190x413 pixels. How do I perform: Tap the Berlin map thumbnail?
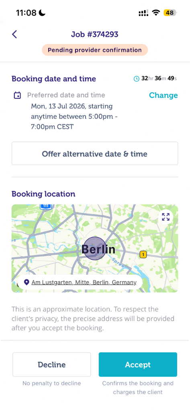click(x=95, y=248)
